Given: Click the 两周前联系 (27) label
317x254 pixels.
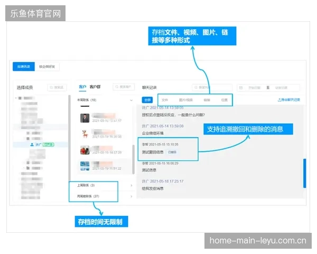Looking at the screenshot, I should coord(88,196).
